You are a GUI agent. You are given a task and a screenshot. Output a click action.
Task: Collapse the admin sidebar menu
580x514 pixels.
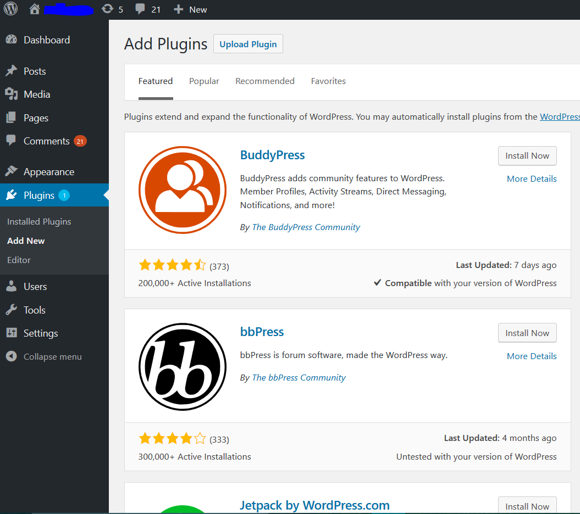click(53, 356)
